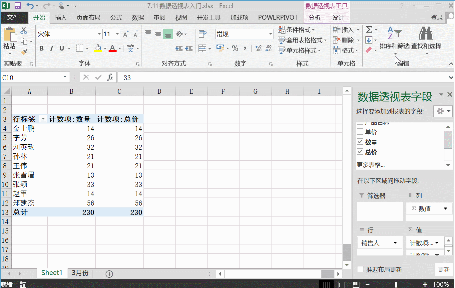Open the 3月份 sheet tab

click(x=80, y=273)
